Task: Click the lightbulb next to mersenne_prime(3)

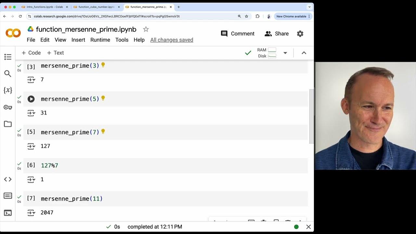Action: 103,65
